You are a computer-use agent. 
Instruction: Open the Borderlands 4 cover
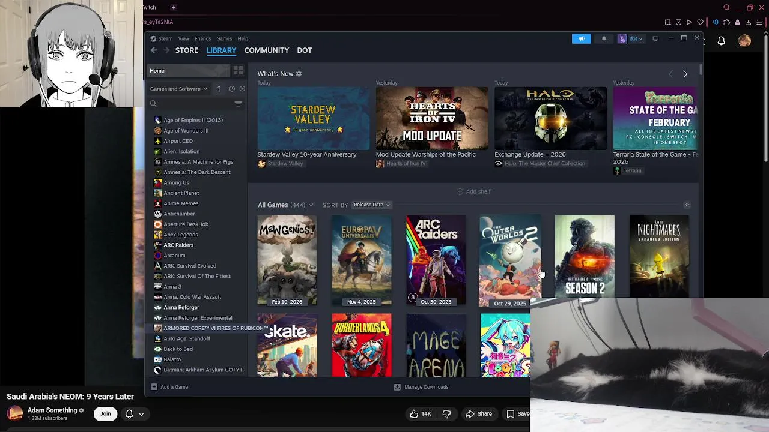coord(362,345)
